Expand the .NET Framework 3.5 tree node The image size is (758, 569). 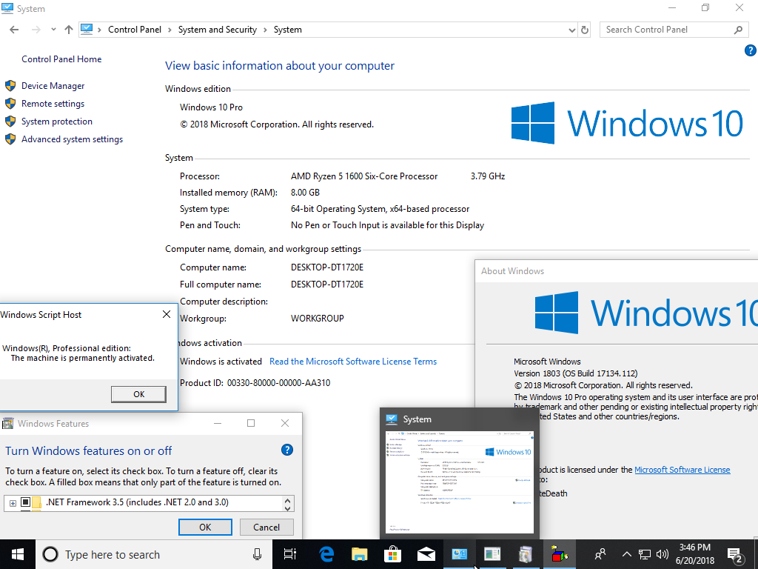point(13,503)
